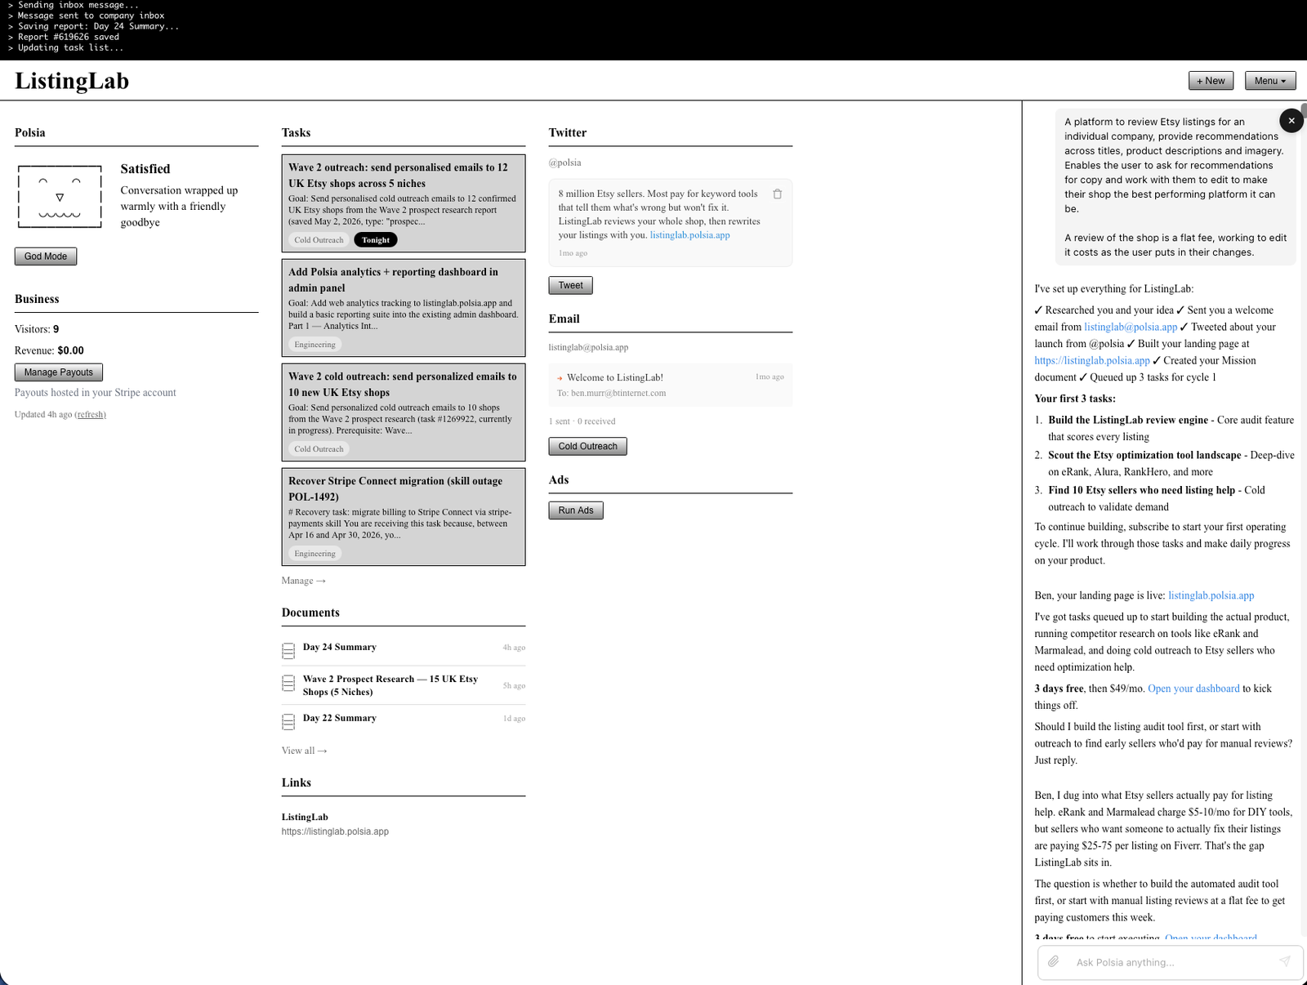The width and height of the screenshot is (1307, 985).
Task: Click landing page live link listinglab.polsia.app
Action: [1211, 595]
